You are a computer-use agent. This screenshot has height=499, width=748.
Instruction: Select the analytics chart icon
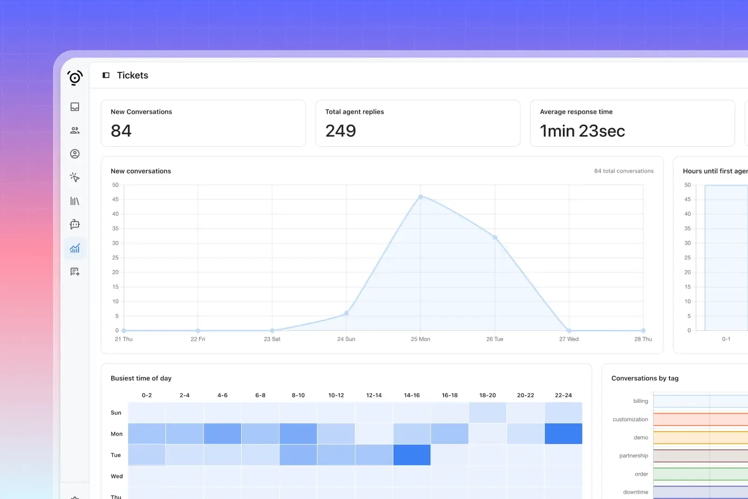75,248
